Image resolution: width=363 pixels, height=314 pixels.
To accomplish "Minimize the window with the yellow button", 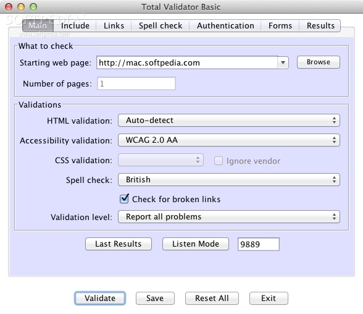I will 21,7.
